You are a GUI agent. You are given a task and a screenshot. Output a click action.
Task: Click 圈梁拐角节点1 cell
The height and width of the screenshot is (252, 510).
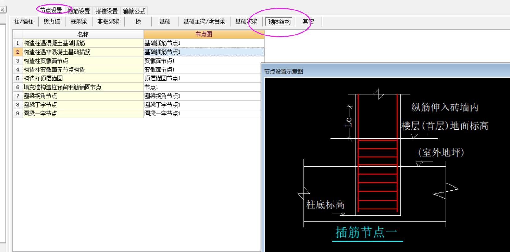pos(202,96)
